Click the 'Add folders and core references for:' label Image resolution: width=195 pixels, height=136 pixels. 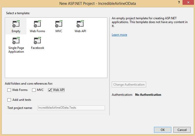29,84
